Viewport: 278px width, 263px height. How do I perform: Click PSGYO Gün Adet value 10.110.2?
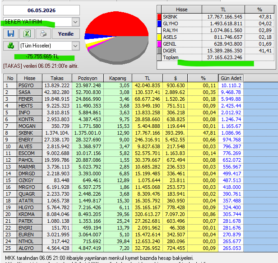coord(231,85)
